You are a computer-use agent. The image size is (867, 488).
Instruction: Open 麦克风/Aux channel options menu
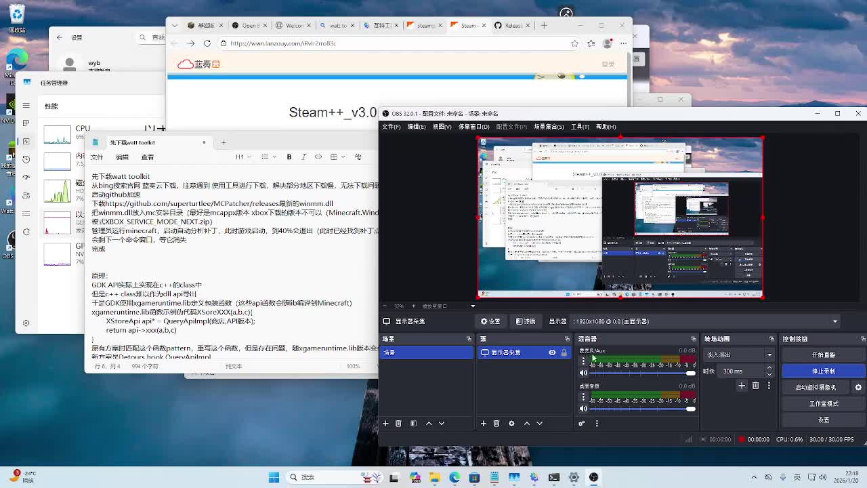[x=583, y=361]
